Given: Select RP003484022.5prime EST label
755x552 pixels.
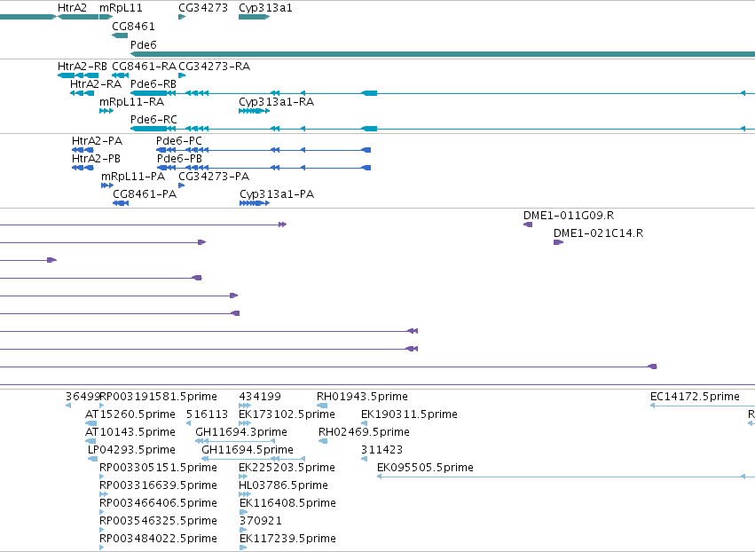Looking at the screenshot, I should (x=158, y=539).
